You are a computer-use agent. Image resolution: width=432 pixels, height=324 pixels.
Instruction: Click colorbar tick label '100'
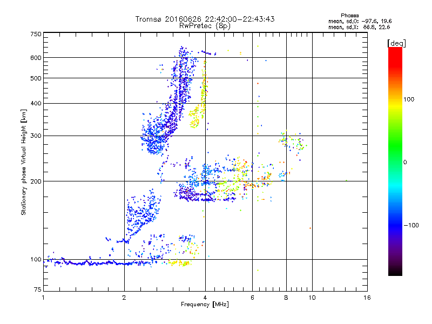tap(409, 99)
